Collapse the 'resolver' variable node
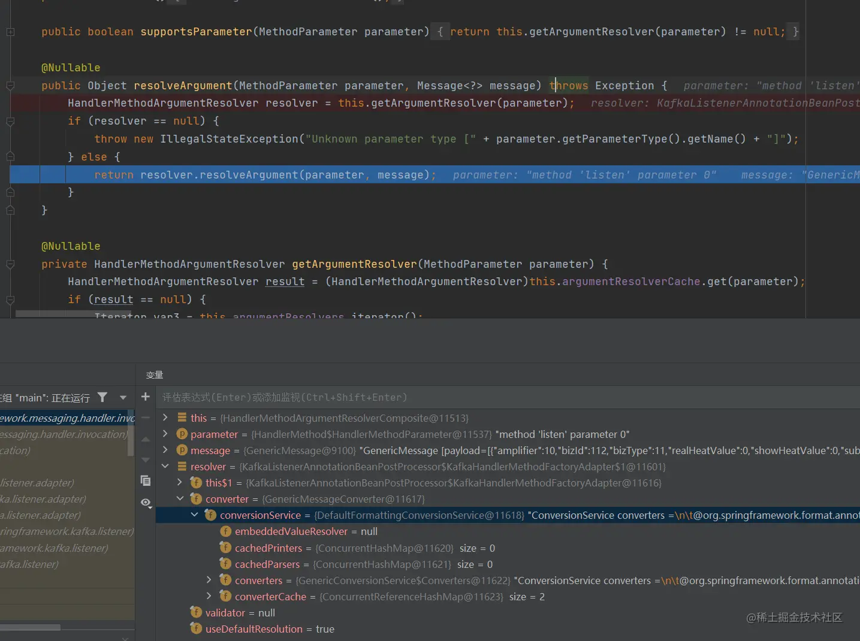The image size is (860, 641). [x=165, y=466]
